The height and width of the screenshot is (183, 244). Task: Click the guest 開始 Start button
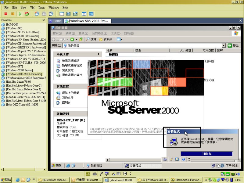(57, 165)
